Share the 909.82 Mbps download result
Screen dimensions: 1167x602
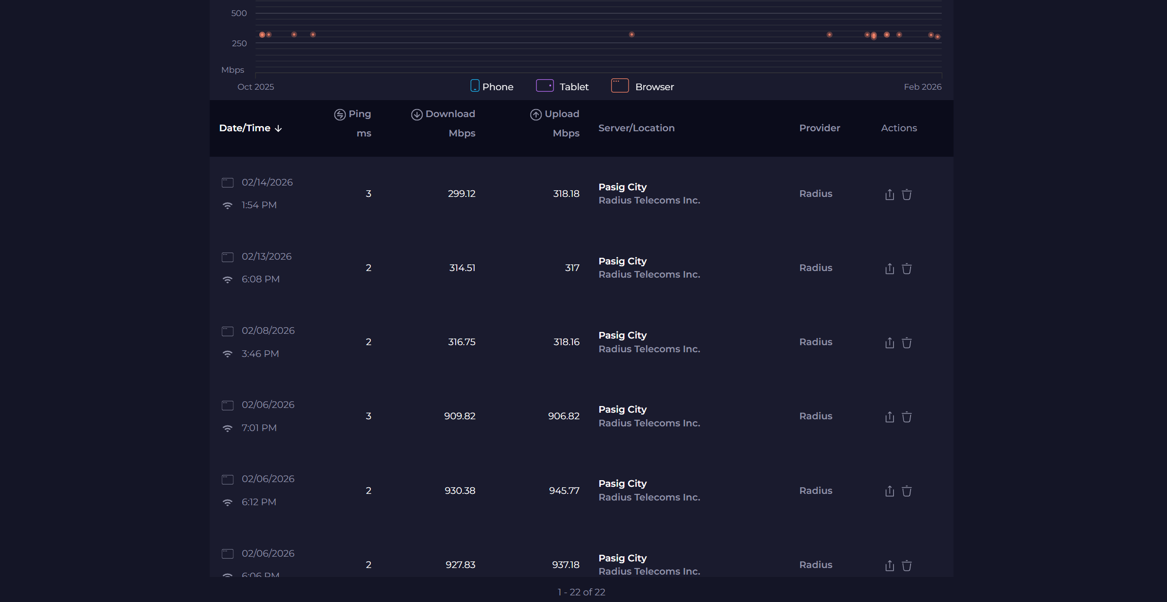pos(889,417)
